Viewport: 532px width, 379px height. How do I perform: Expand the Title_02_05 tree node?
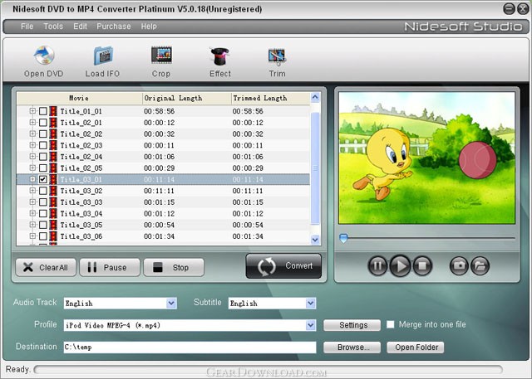coord(32,168)
